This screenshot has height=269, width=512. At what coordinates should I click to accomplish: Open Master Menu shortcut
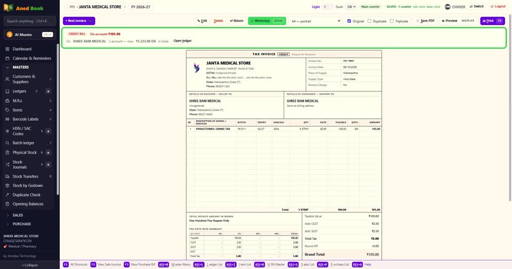(174, 264)
